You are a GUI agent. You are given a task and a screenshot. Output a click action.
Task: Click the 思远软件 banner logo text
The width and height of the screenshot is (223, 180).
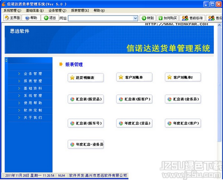(x=20, y=31)
